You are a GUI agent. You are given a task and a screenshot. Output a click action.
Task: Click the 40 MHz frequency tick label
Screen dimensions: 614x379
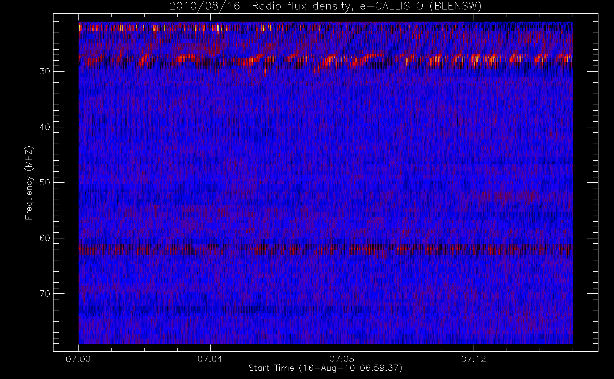[x=45, y=127]
